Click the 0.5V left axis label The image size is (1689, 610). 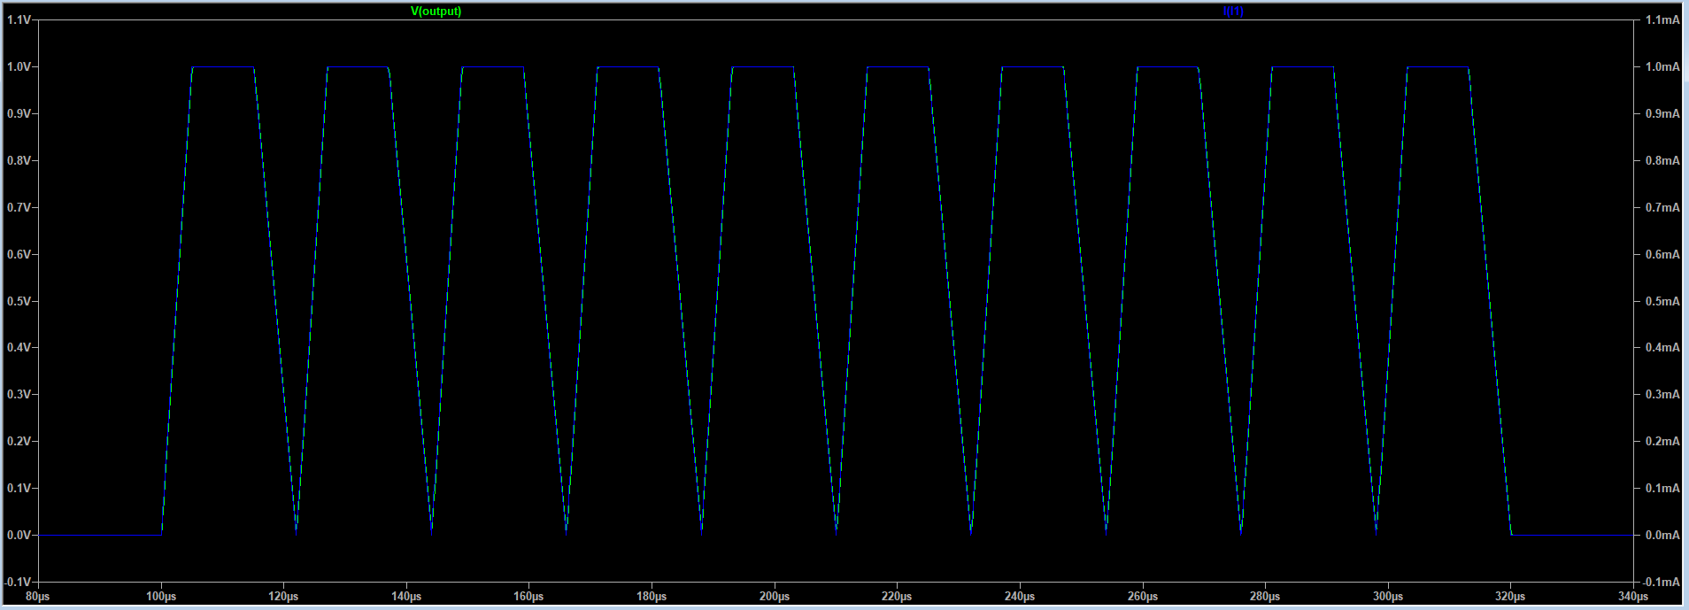point(19,301)
